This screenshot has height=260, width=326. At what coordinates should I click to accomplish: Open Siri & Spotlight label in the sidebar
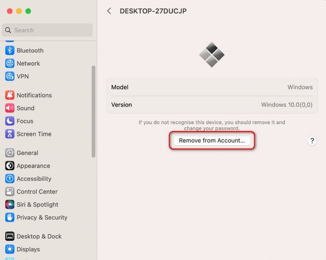click(x=37, y=205)
